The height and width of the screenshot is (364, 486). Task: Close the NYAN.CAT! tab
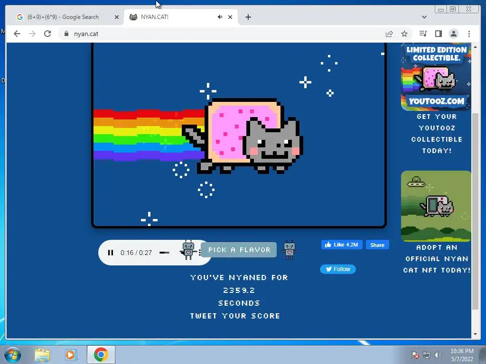click(230, 17)
